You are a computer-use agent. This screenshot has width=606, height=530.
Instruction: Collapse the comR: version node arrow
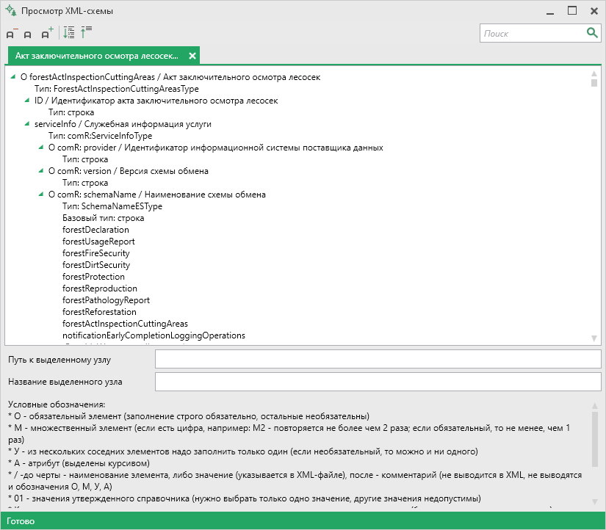click(40, 171)
